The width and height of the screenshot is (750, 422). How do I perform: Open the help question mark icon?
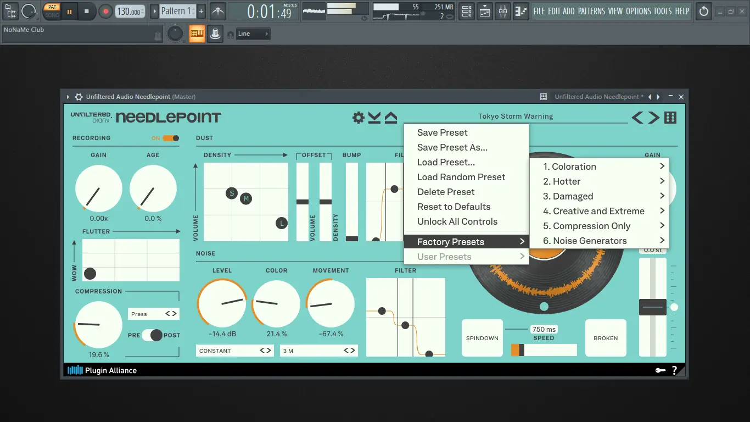pyautogui.click(x=675, y=370)
